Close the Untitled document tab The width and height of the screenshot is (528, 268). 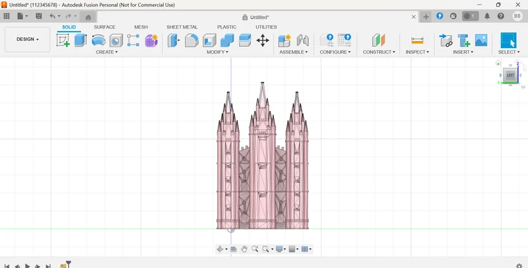414,17
